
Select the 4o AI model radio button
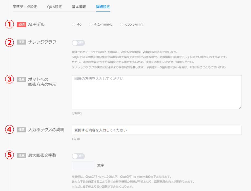point(73,24)
